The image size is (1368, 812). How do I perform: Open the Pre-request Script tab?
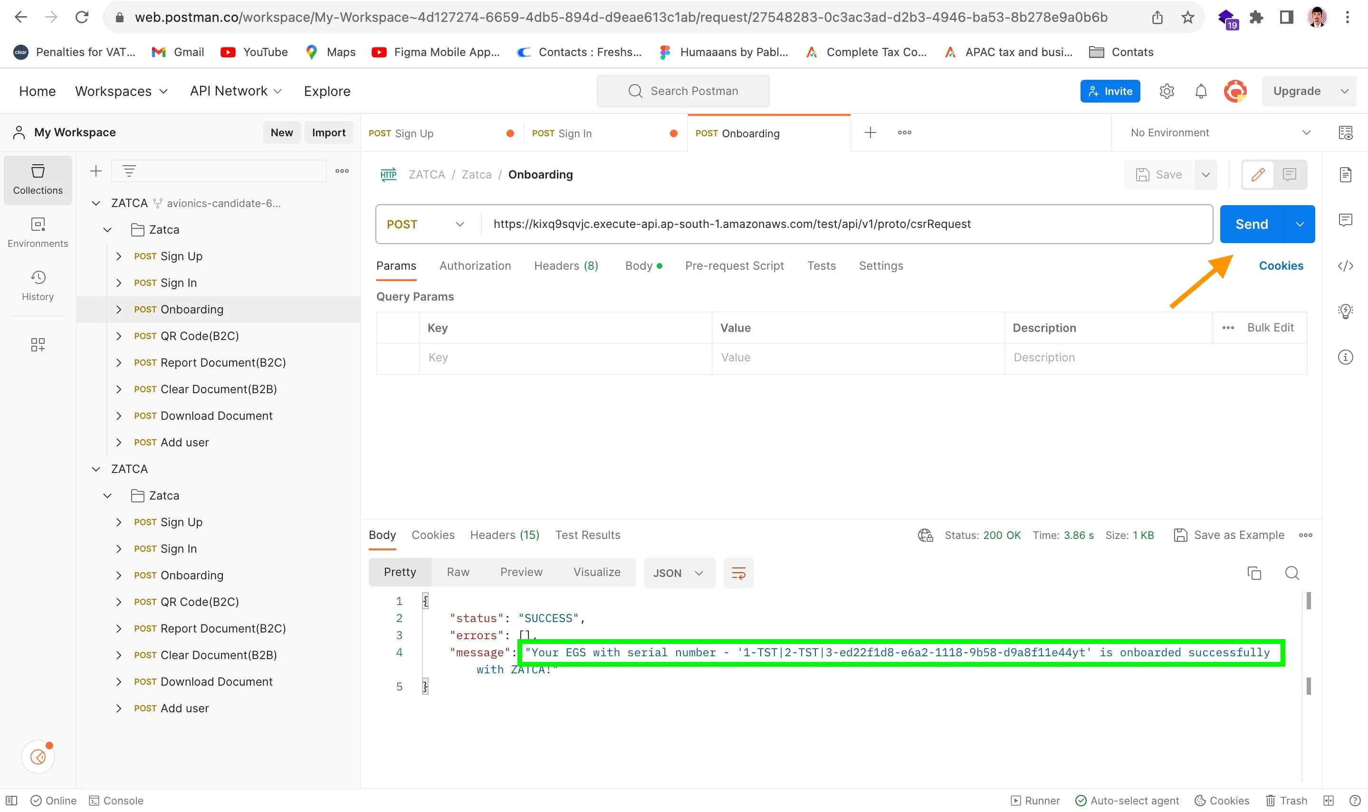tap(734, 266)
